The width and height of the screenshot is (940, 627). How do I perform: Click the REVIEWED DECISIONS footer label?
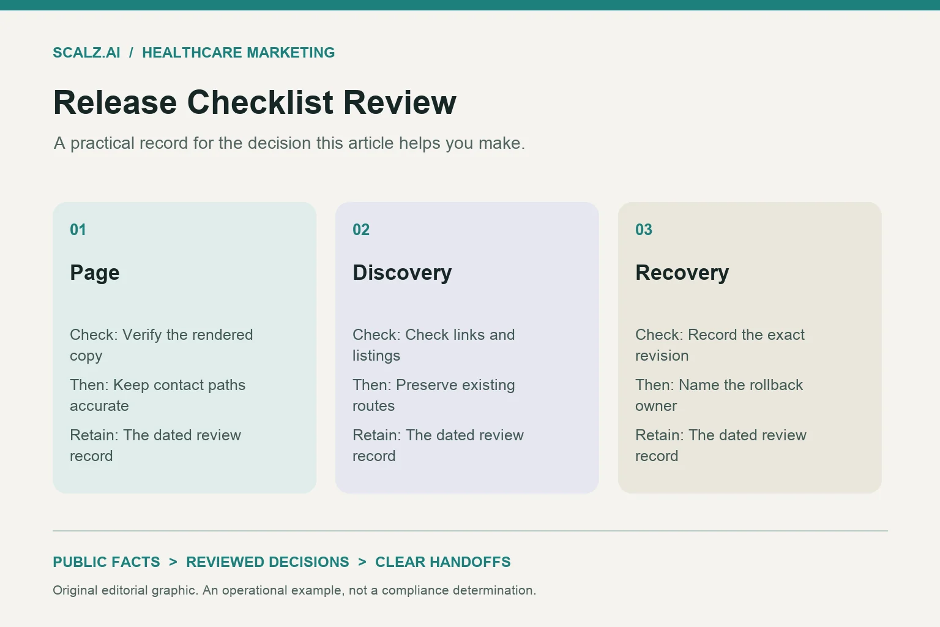[267, 562]
